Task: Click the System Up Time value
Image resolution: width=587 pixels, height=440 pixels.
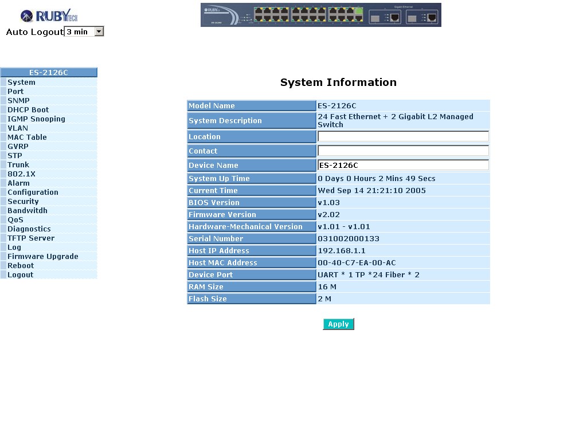Action: 377,179
